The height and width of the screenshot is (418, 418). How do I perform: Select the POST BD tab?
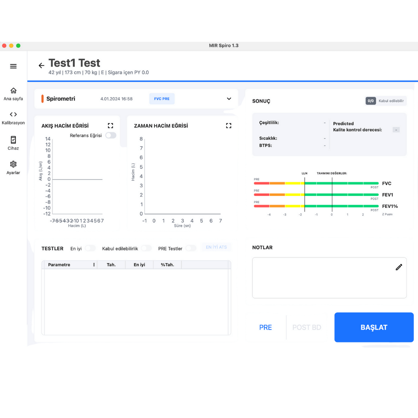tap(307, 327)
